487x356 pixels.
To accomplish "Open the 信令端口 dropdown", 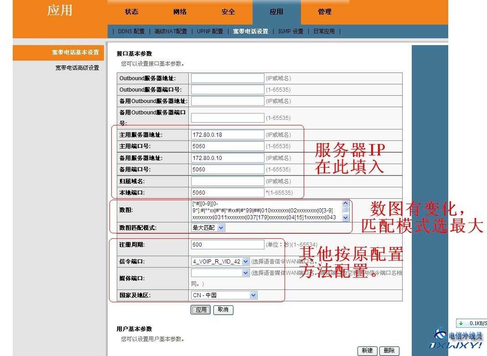I will pyautogui.click(x=220, y=261).
